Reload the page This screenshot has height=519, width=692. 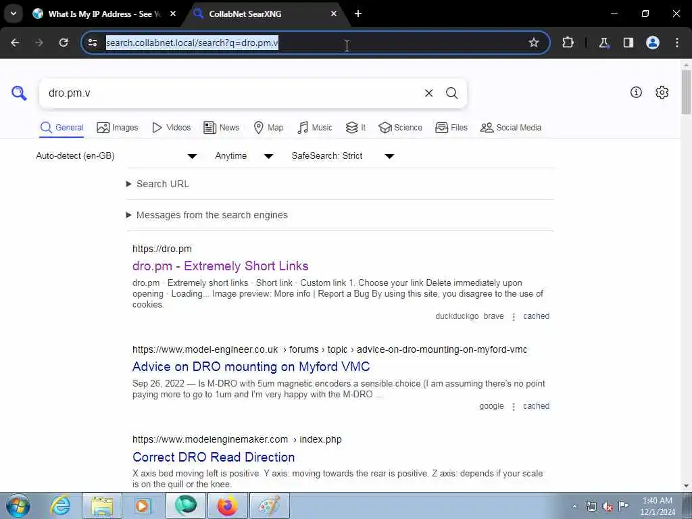point(64,43)
